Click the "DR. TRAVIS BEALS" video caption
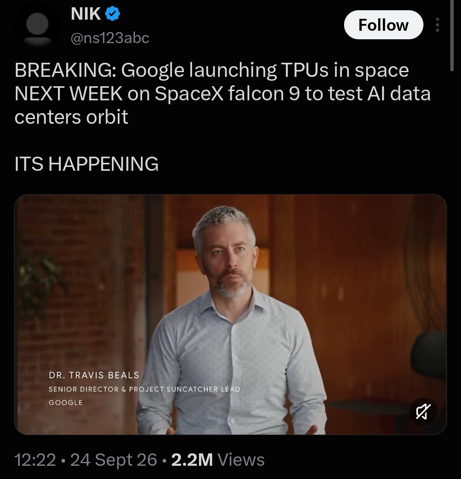 tap(94, 375)
